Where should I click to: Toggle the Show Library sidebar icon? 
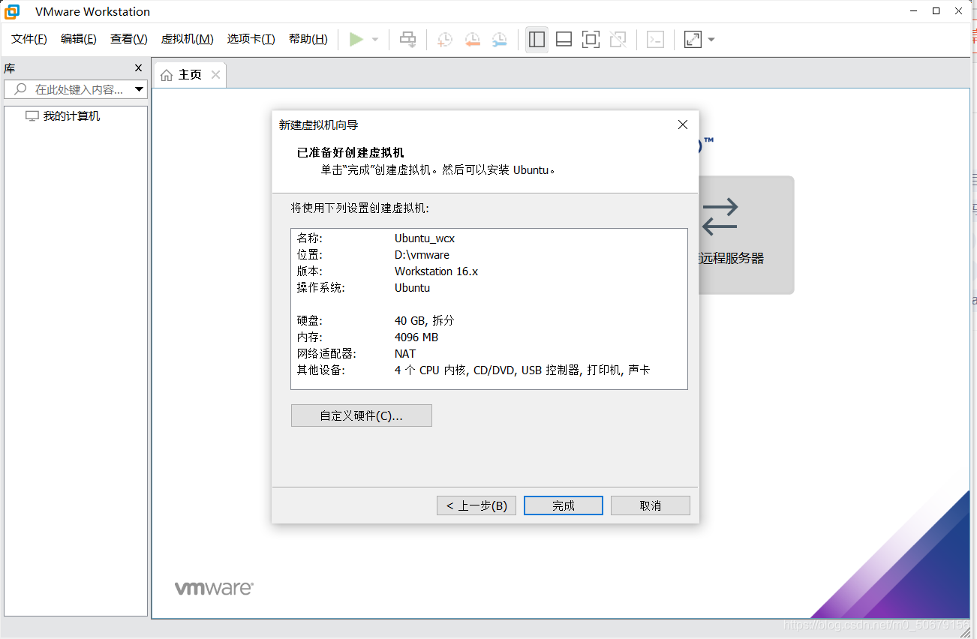coord(537,40)
